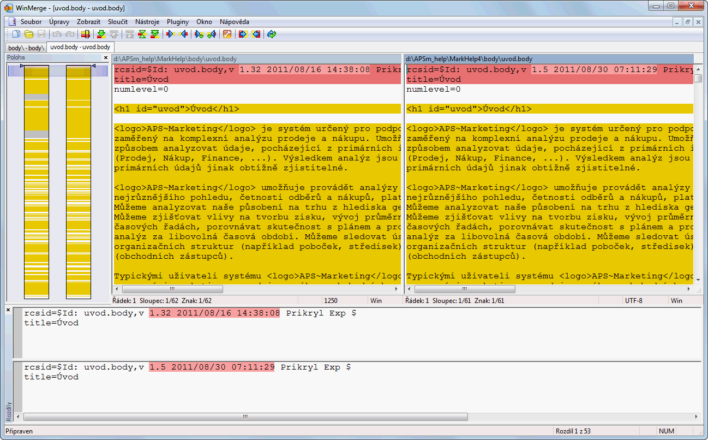Open the Soubor menu
The width and height of the screenshot is (708, 440).
tap(31, 22)
